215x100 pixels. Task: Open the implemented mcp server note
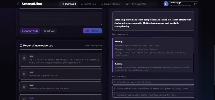(61, 74)
